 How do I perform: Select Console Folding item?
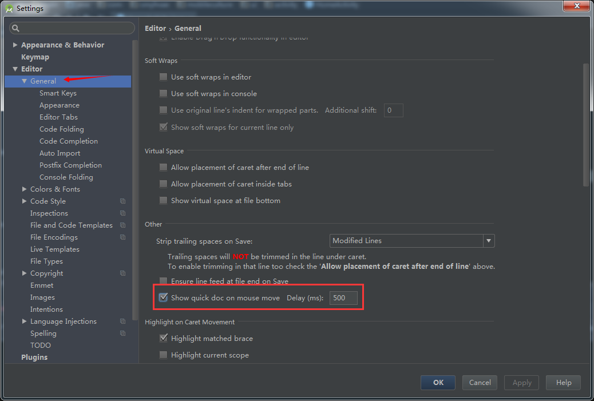point(66,177)
